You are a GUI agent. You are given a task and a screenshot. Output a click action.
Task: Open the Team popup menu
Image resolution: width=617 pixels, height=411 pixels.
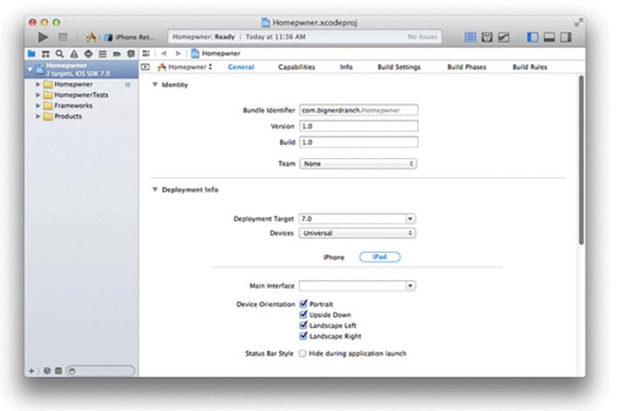tap(358, 163)
